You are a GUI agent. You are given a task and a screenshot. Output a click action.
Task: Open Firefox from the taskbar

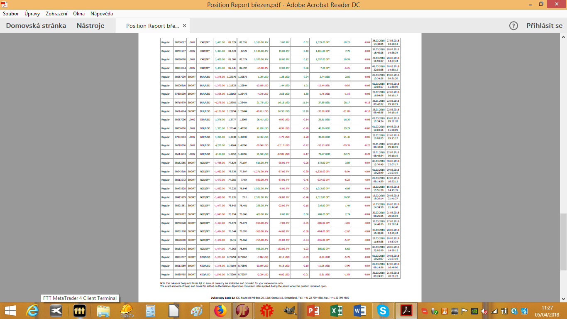click(x=220, y=311)
